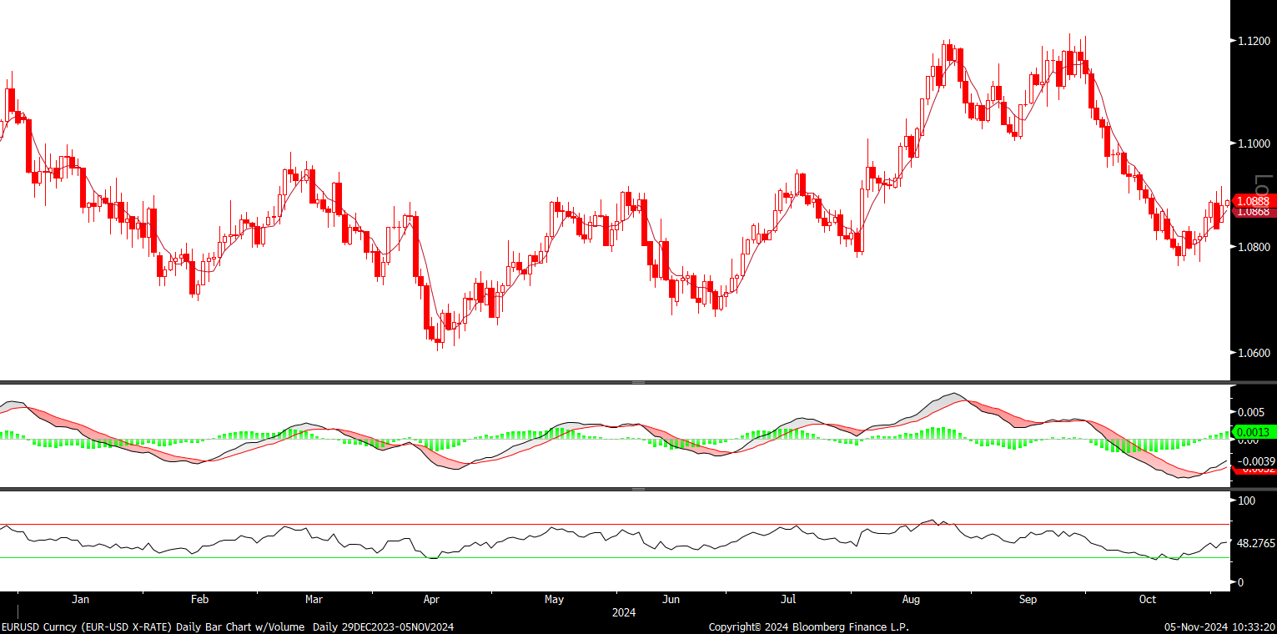Click the 2024 year label on time axis

(624, 612)
